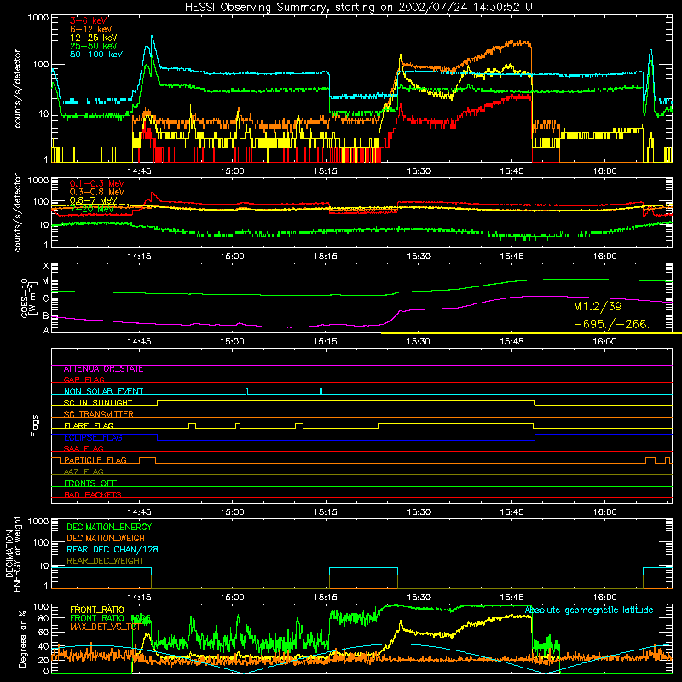Click the NON_SOLAR_EVENT flag label
This screenshot has height=682, width=682.
103,391
